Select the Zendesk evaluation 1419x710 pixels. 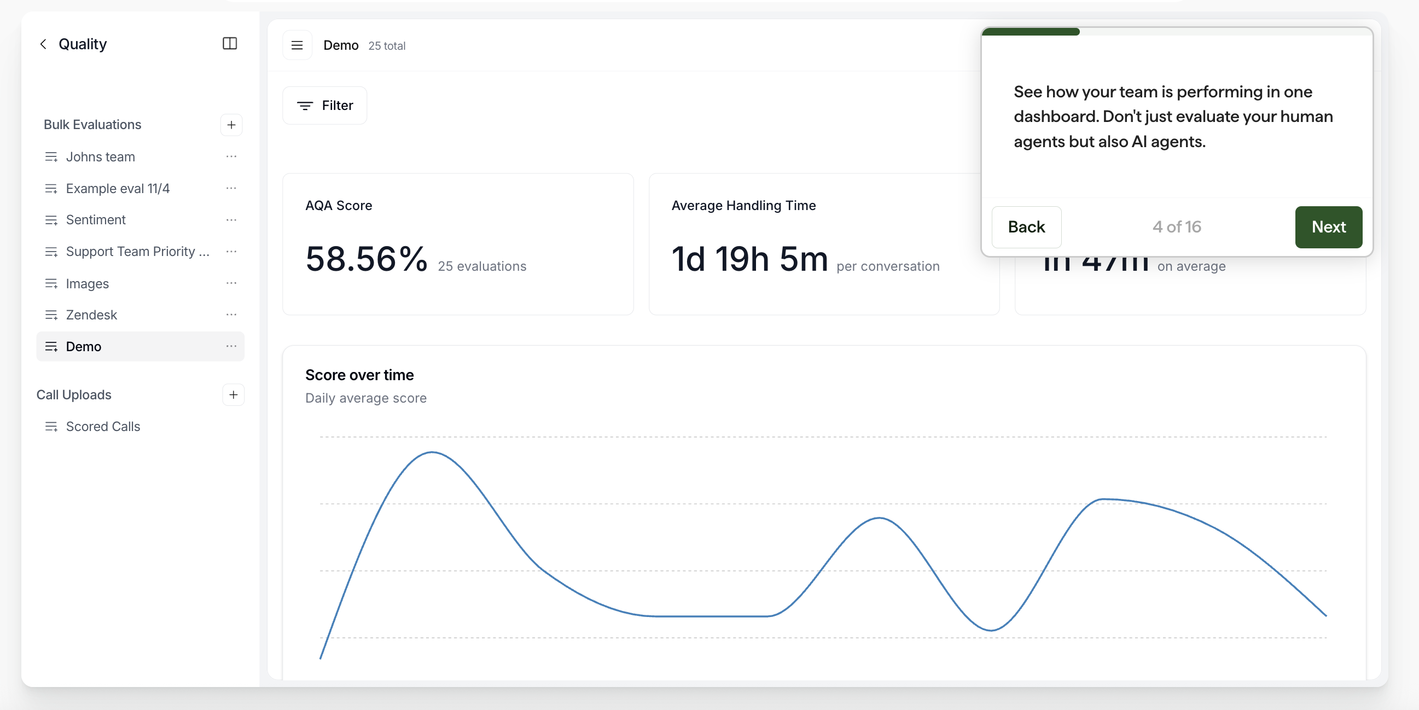point(91,315)
